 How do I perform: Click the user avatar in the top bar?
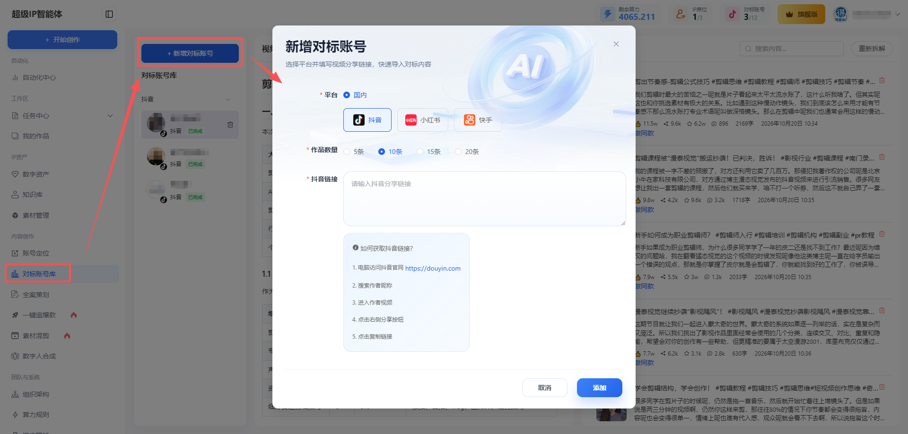[x=840, y=14]
